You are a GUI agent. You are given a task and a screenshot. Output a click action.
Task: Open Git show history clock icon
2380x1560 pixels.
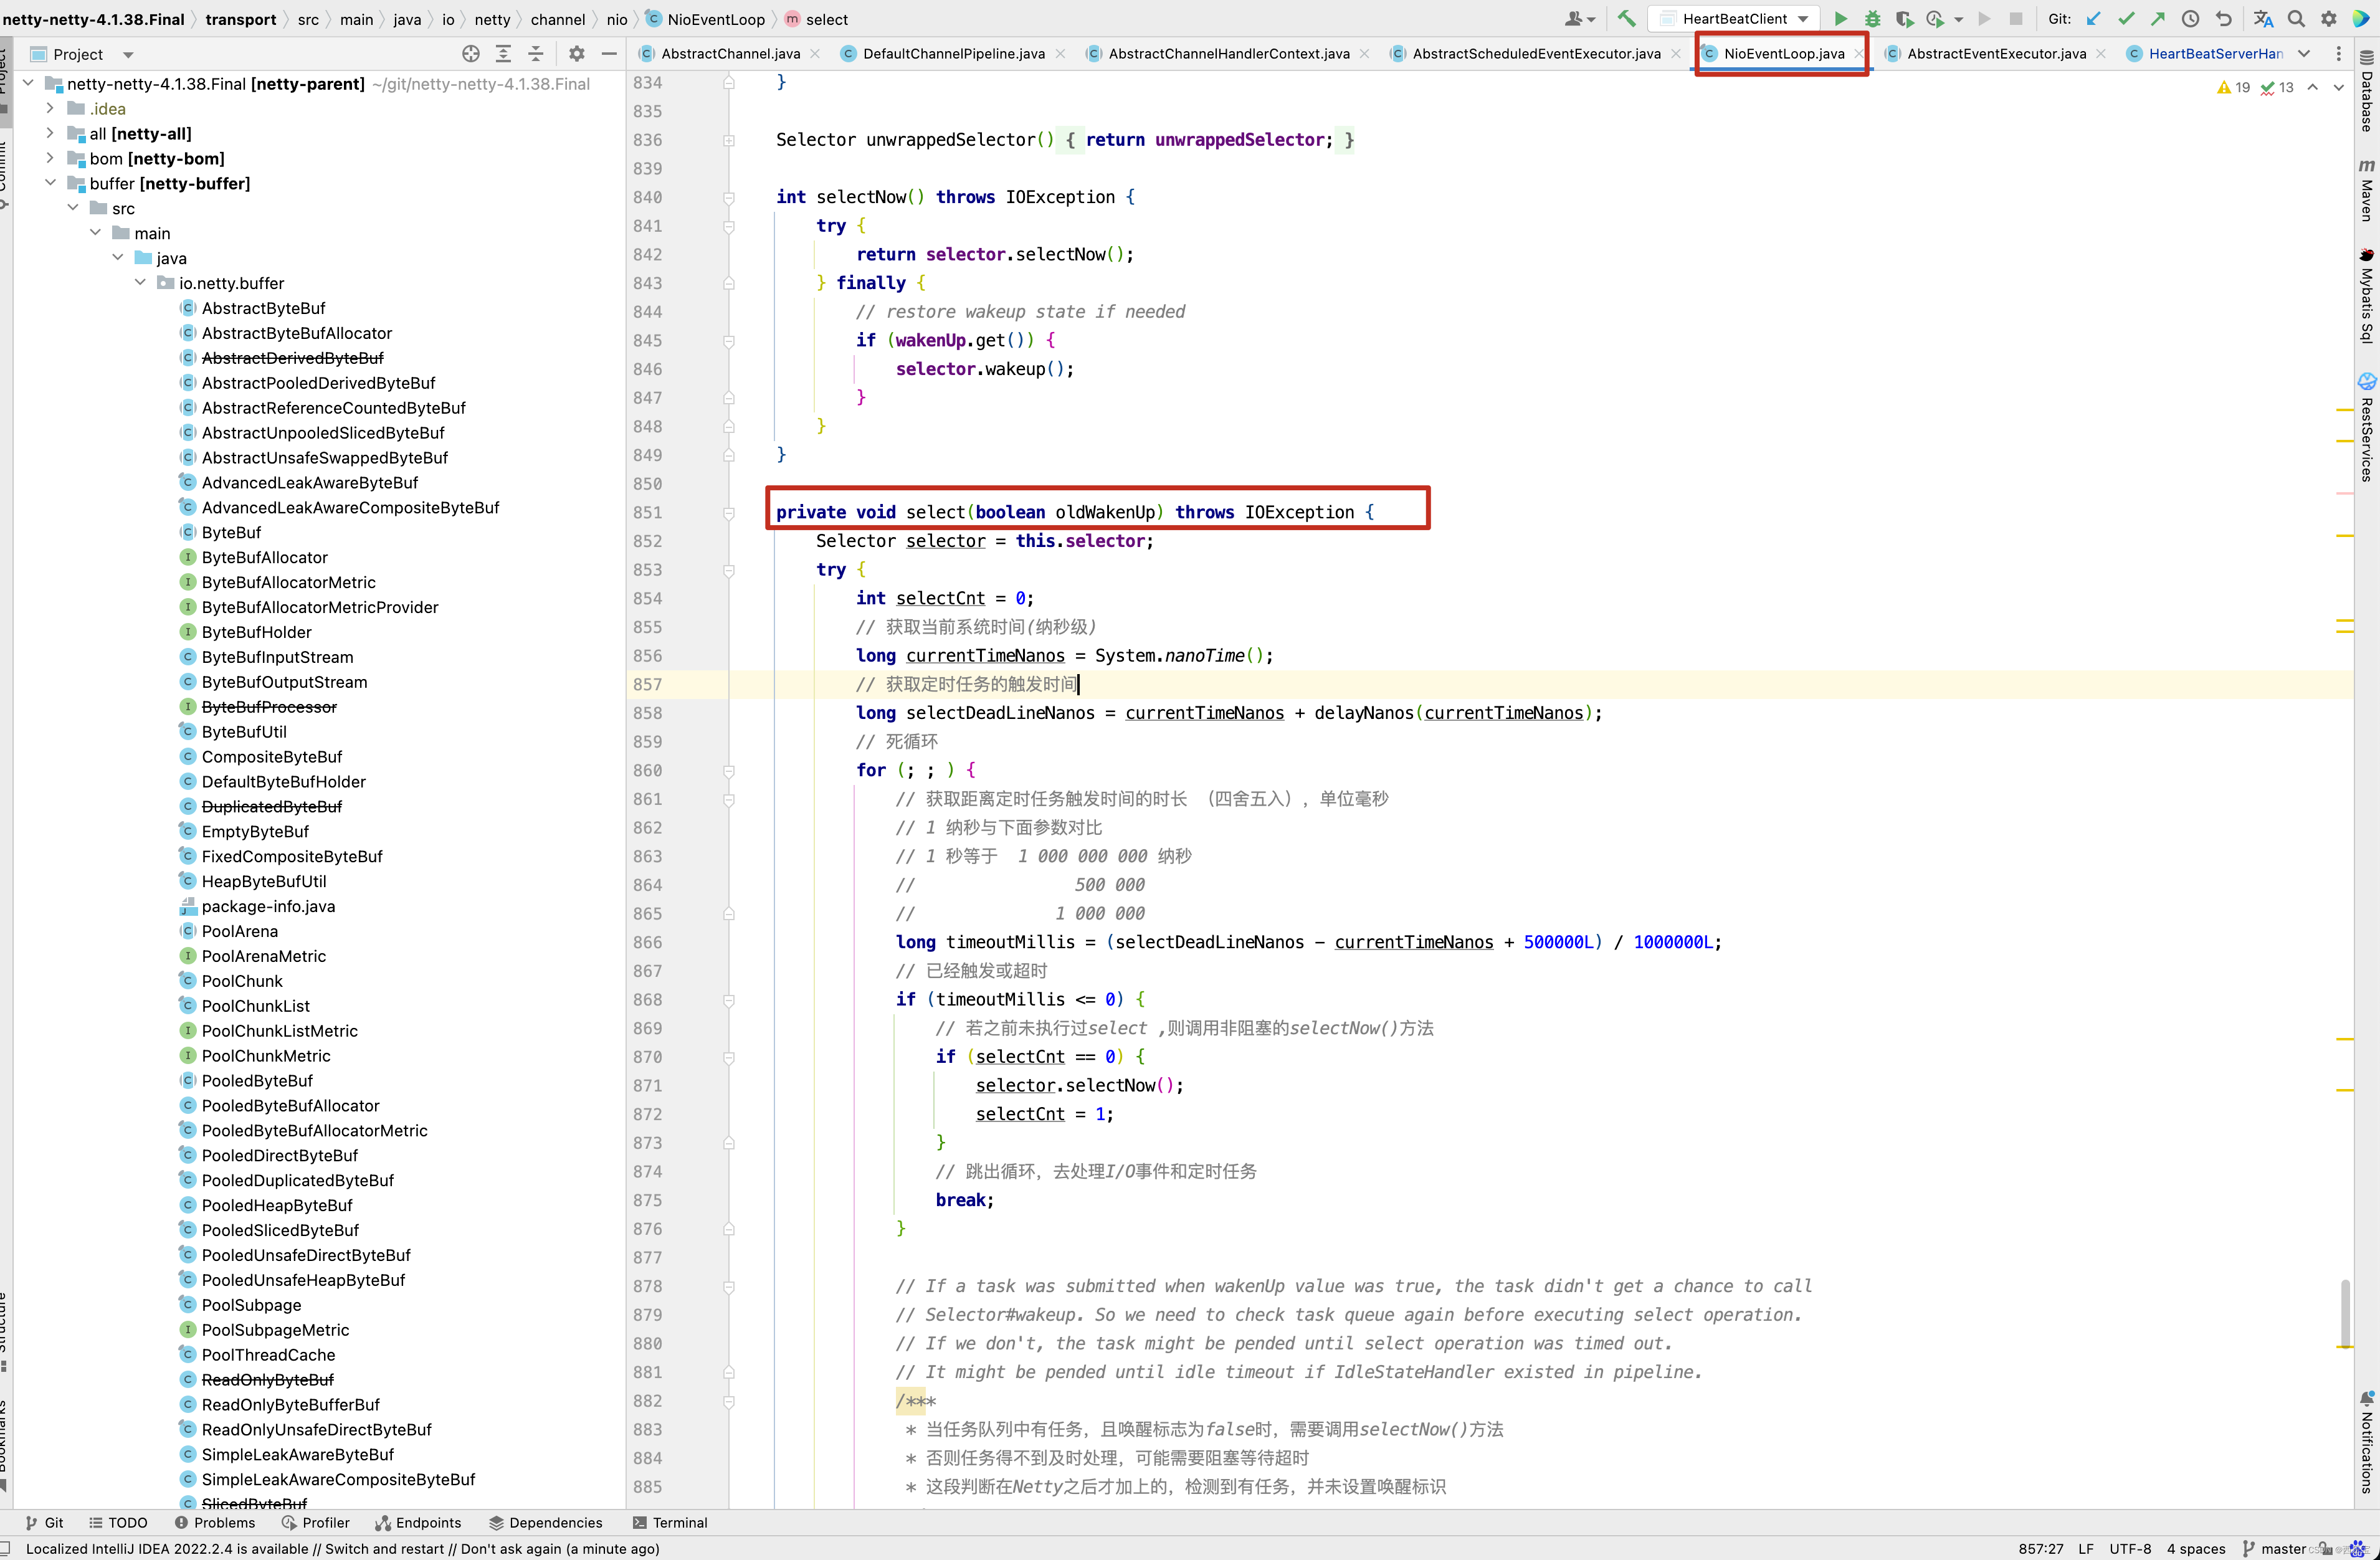tap(2190, 19)
